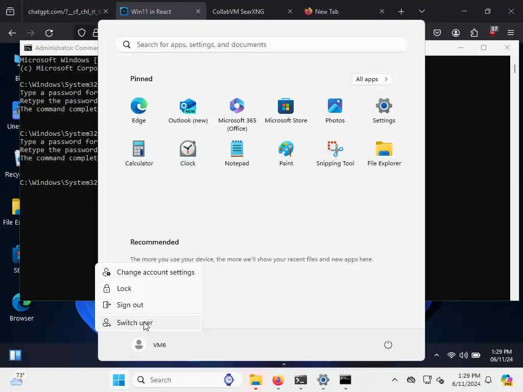The height and width of the screenshot is (392, 523).
Task: Open Microsoft 365 (Office) app
Action: [237, 115]
